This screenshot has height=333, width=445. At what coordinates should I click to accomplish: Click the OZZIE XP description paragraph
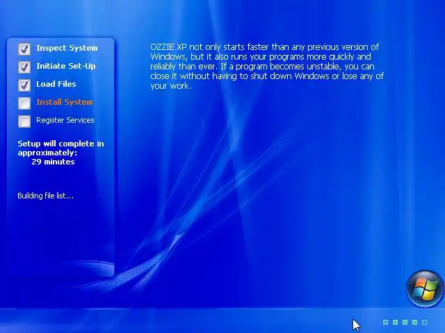(267, 67)
